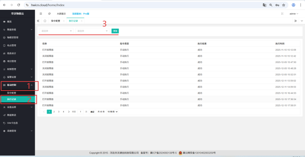Open the second 请选择 dropdown filter

pyautogui.click(x=92, y=31)
